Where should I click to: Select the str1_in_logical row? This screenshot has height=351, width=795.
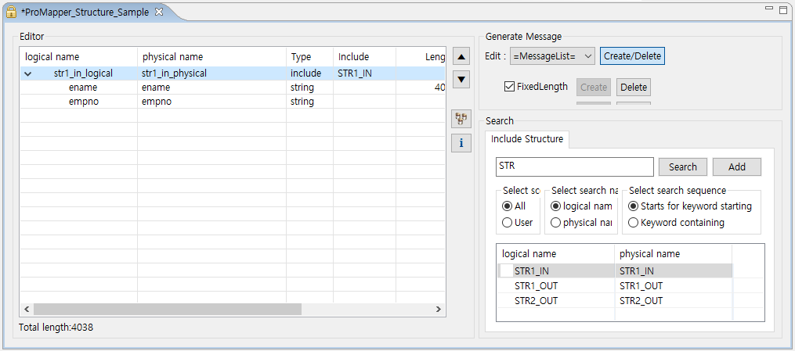pyautogui.click(x=233, y=73)
